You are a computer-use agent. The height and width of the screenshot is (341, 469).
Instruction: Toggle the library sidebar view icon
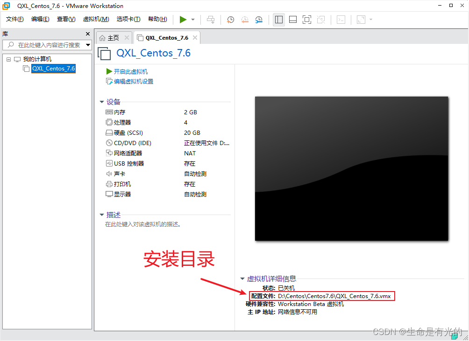[x=279, y=20]
